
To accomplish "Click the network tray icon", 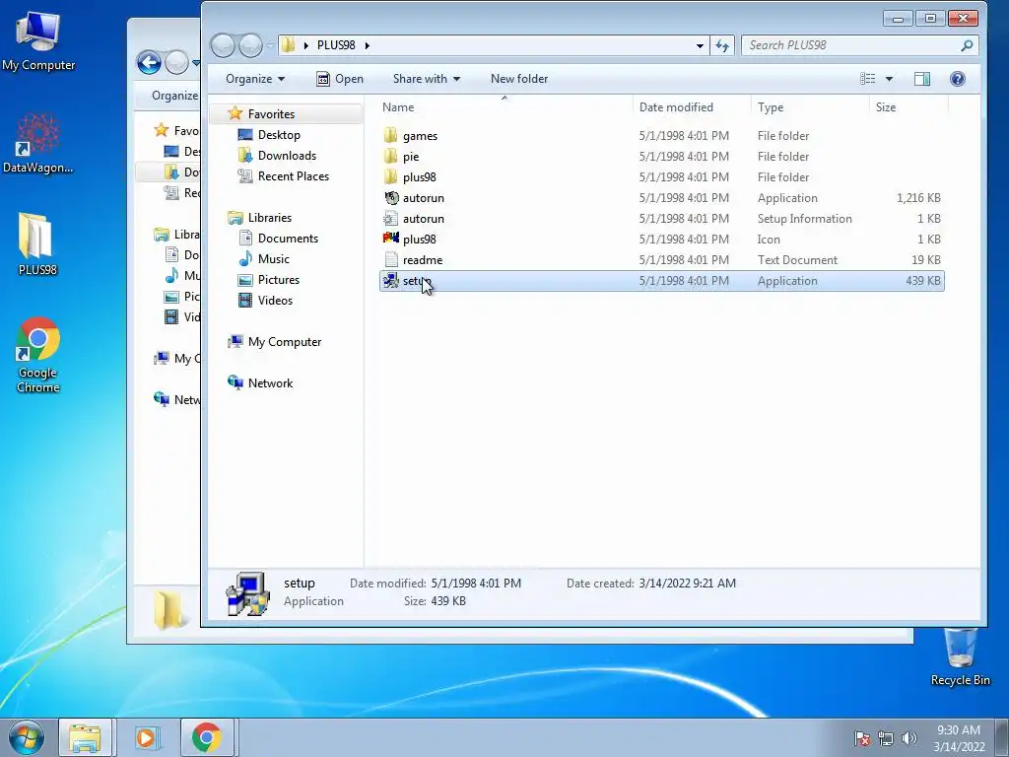I will point(886,738).
